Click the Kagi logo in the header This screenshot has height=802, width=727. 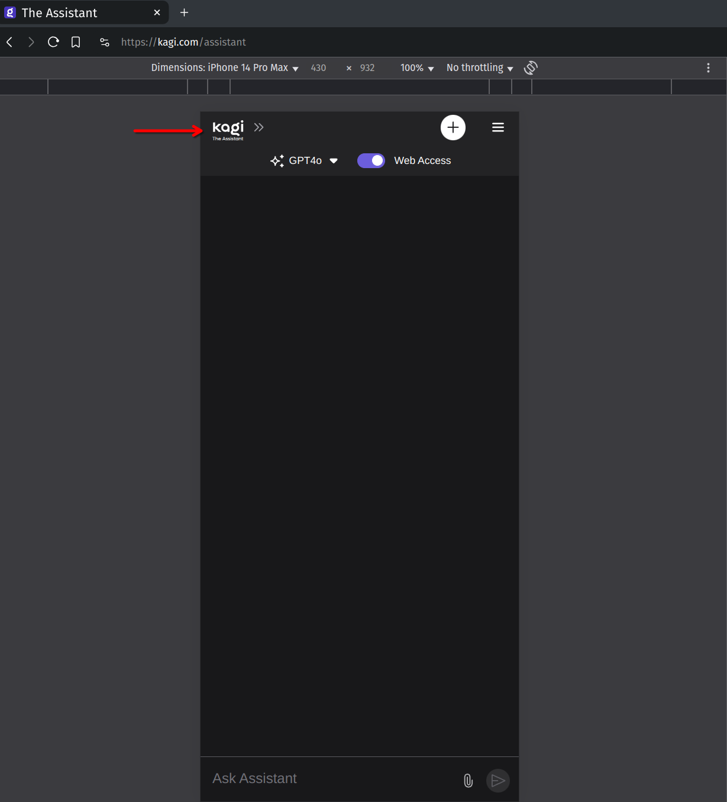(x=228, y=129)
